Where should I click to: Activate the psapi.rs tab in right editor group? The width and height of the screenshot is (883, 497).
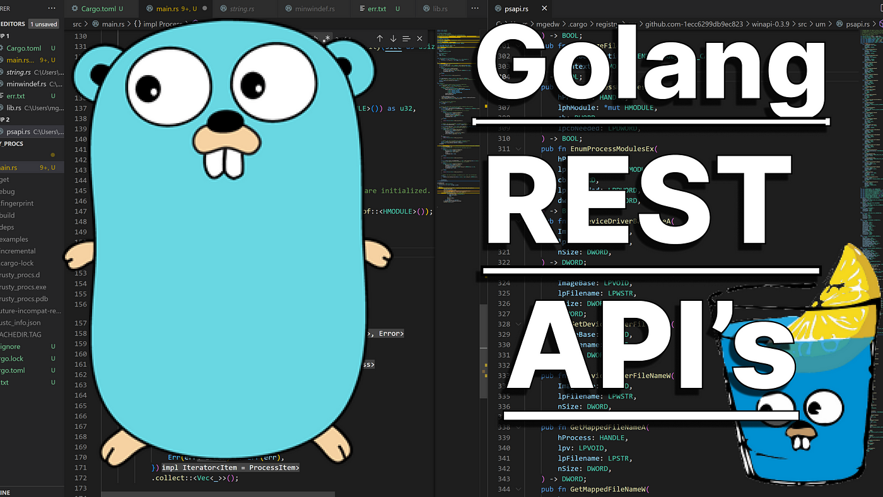click(520, 9)
